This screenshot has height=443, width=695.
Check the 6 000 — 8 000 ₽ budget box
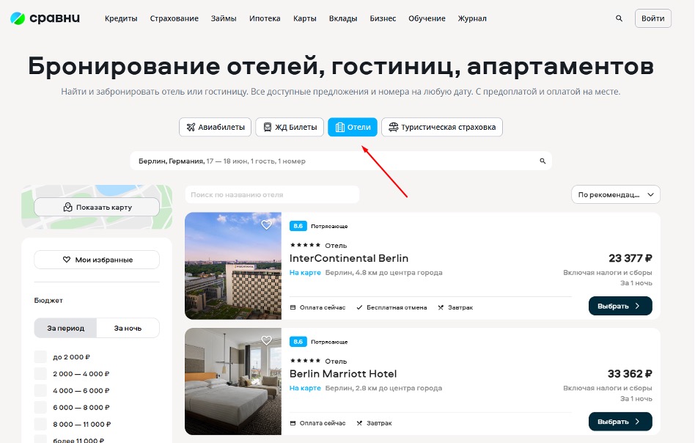[x=40, y=408]
